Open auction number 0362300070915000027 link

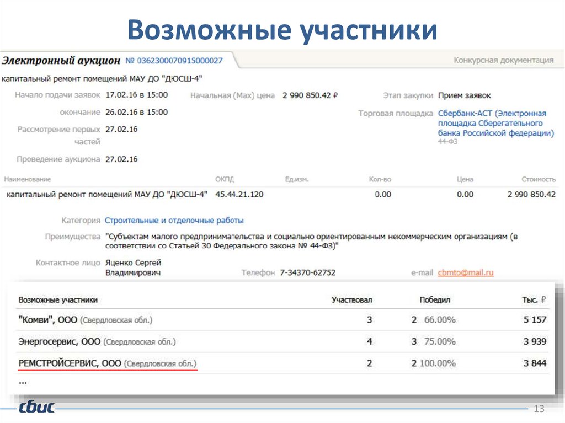[x=174, y=61]
